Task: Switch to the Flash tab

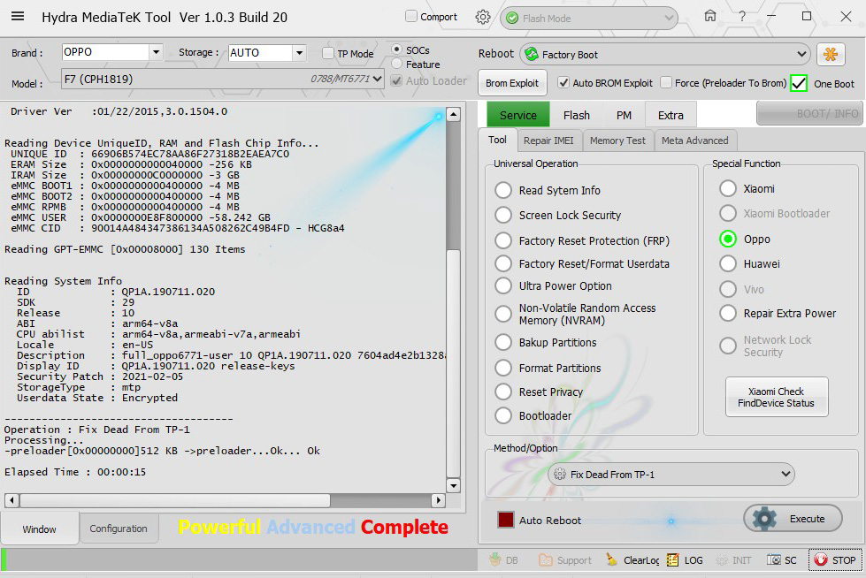Action: point(577,115)
